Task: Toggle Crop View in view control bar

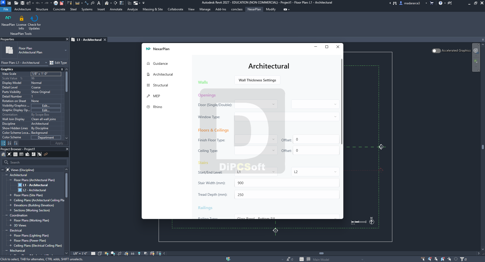Action: pyautogui.click(x=119, y=253)
